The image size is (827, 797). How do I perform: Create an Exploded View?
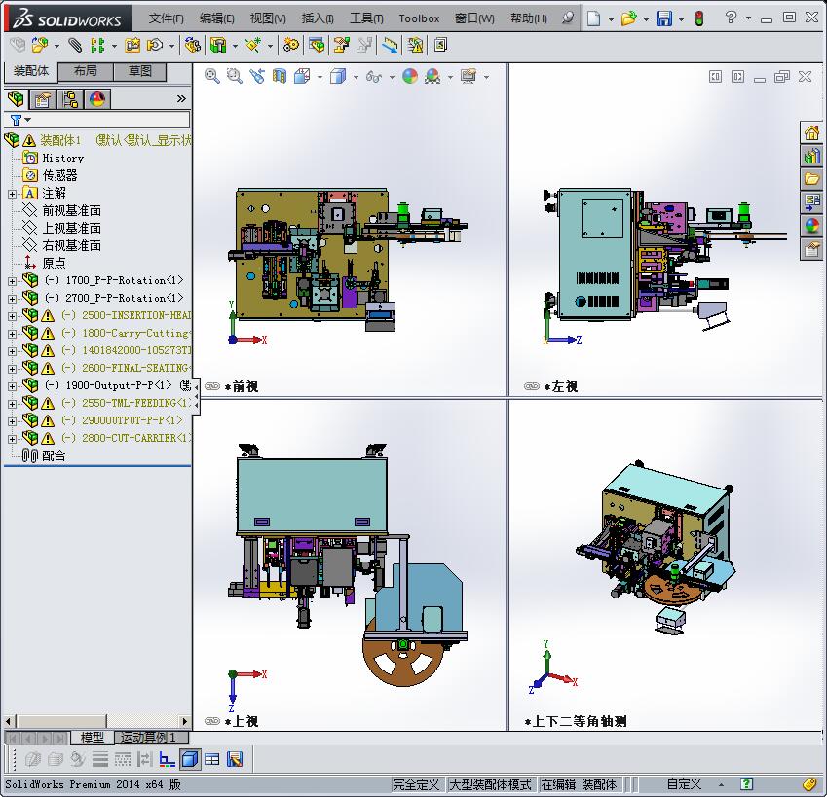[341, 45]
